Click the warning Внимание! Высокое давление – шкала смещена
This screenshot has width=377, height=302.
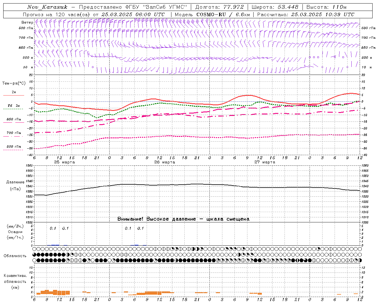click(183, 219)
